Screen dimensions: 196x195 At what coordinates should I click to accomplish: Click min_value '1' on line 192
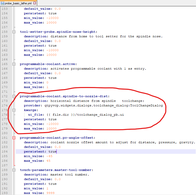pyautogui.click(x=47, y=188)
